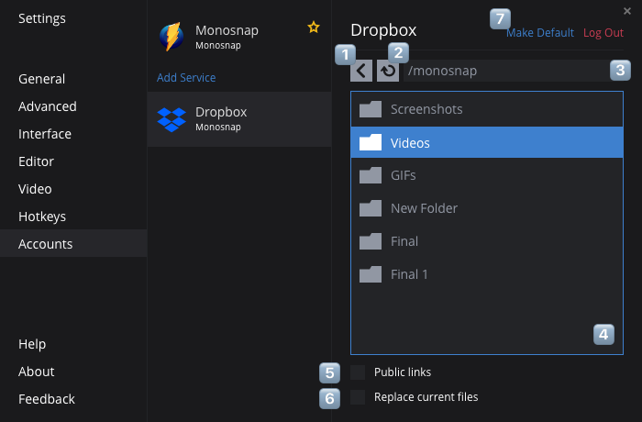Click Make Default link
Screen dimensions: 642x422
(x=540, y=33)
